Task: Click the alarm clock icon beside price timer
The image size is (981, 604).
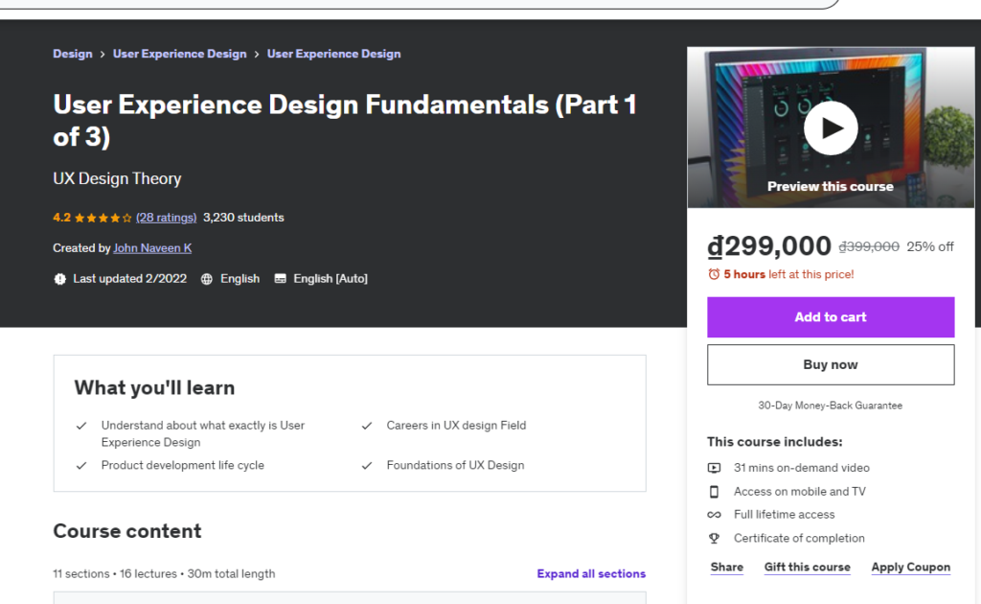Action: click(714, 274)
